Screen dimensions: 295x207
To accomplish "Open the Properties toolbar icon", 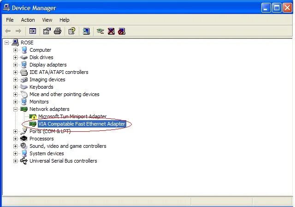I will [47, 31].
